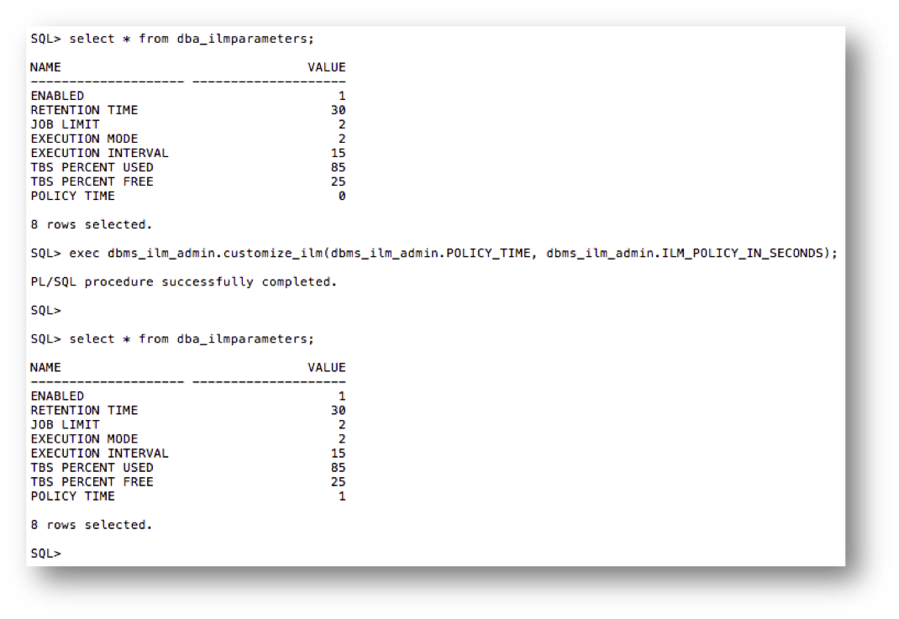Click EXECUTION MODE in the second result
Viewport: 899px width, 619px height.
point(84,438)
